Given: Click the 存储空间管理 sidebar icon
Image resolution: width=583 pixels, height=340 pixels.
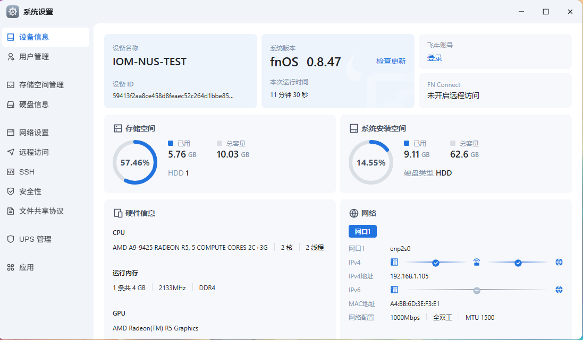Looking at the screenshot, I should (x=11, y=85).
